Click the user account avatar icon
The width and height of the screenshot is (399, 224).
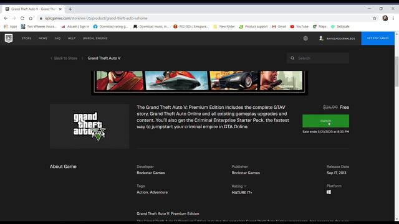coord(321,39)
